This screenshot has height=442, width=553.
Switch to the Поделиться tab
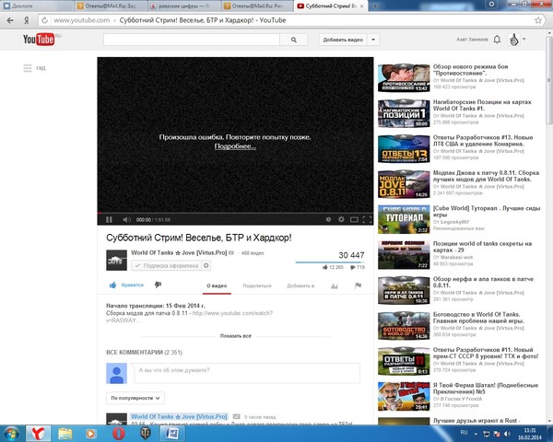click(x=257, y=285)
